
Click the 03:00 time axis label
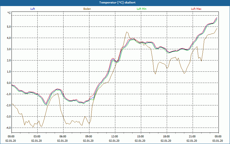(38, 137)
